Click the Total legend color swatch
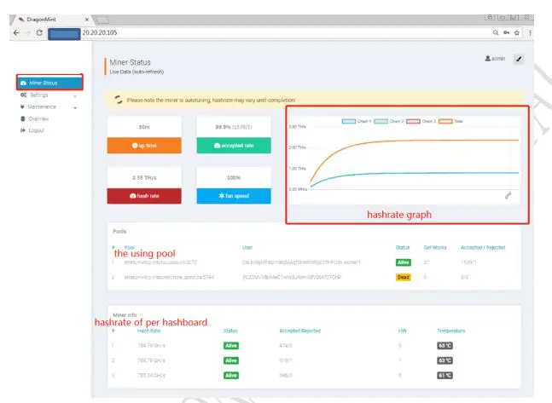The height and width of the screenshot is (403, 552). 445,121
